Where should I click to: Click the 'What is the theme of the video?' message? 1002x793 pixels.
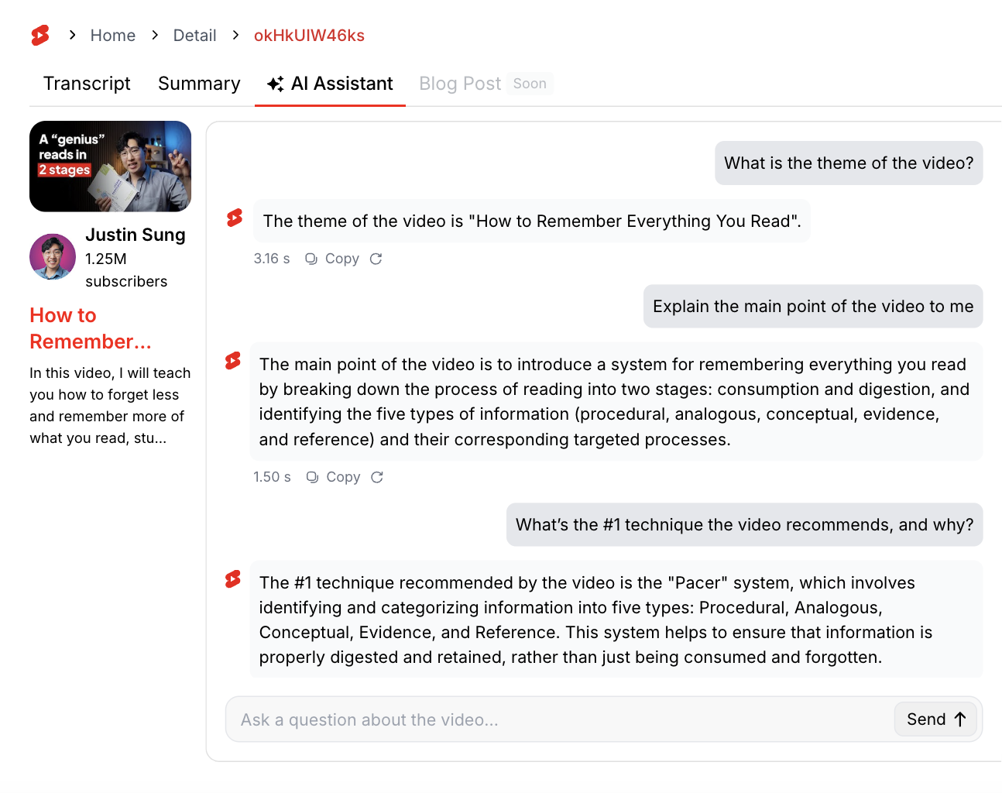(x=849, y=163)
